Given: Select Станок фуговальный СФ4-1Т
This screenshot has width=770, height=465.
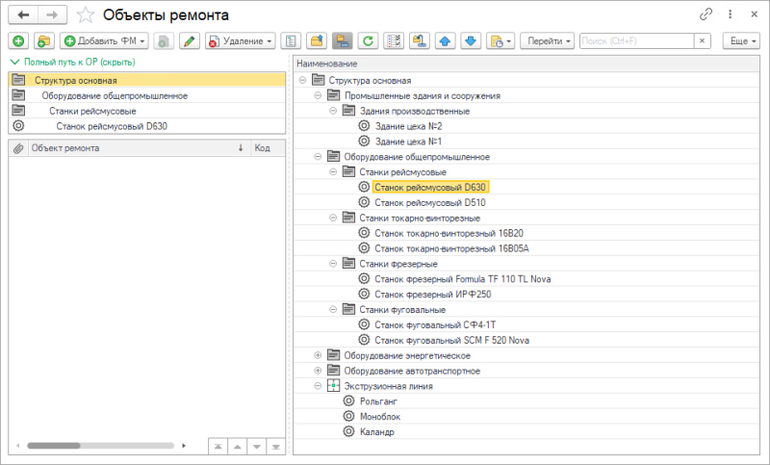Looking at the screenshot, I should coord(435,325).
